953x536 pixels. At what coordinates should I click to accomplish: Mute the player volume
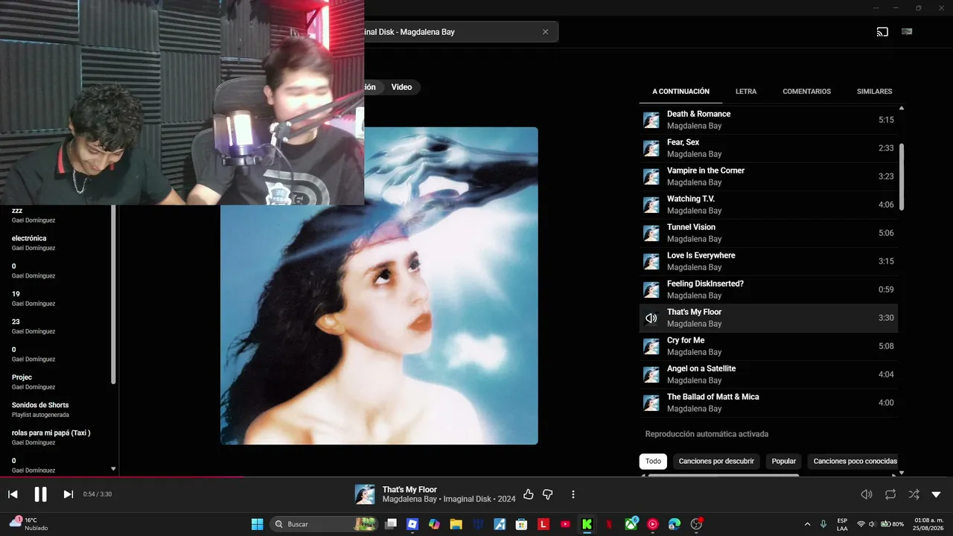click(867, 494)
